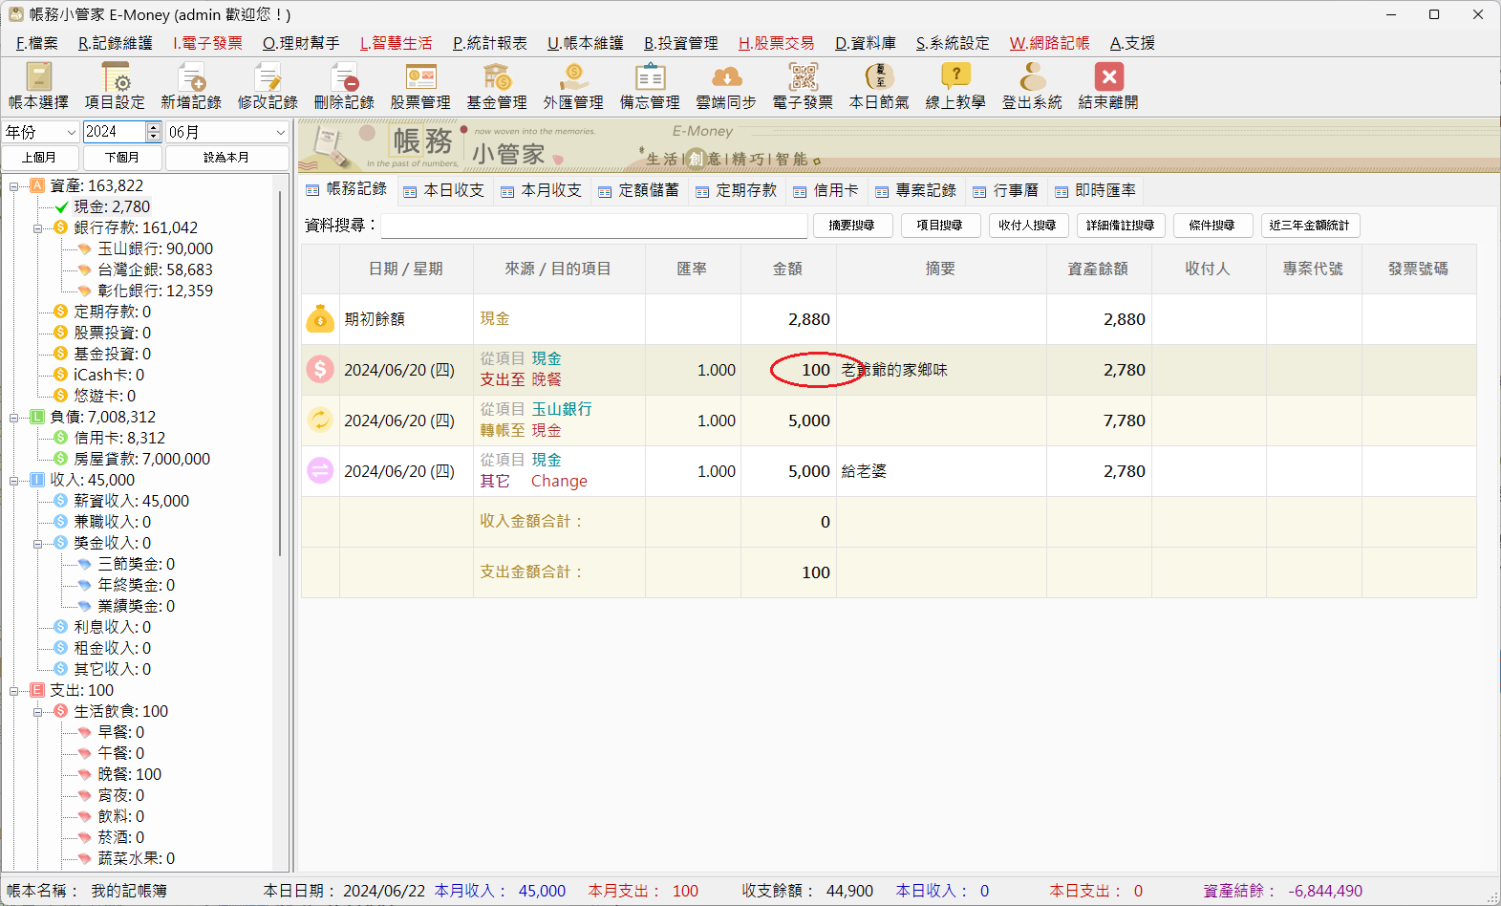Click 摘要搜尋 button
The image size is (1501, 906).
pos(852,226)
